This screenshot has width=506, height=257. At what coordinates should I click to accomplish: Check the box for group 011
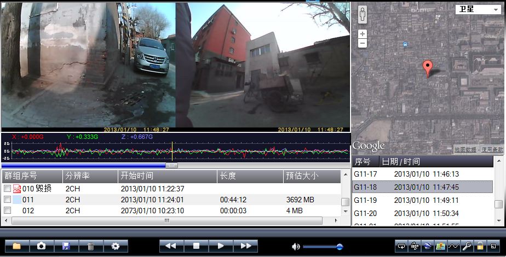click(x=7, y=200)
